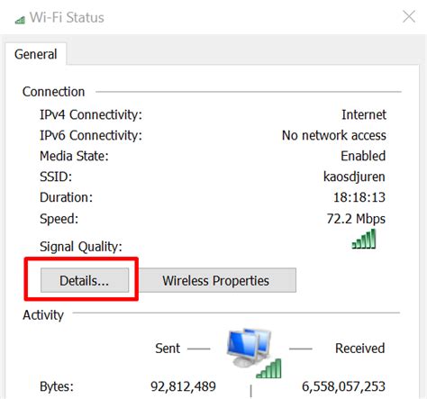Click the Received bytes value 6,558,057,253
Image resolution: width=427 pixels, height=399 pixels.
pos(343,386)
